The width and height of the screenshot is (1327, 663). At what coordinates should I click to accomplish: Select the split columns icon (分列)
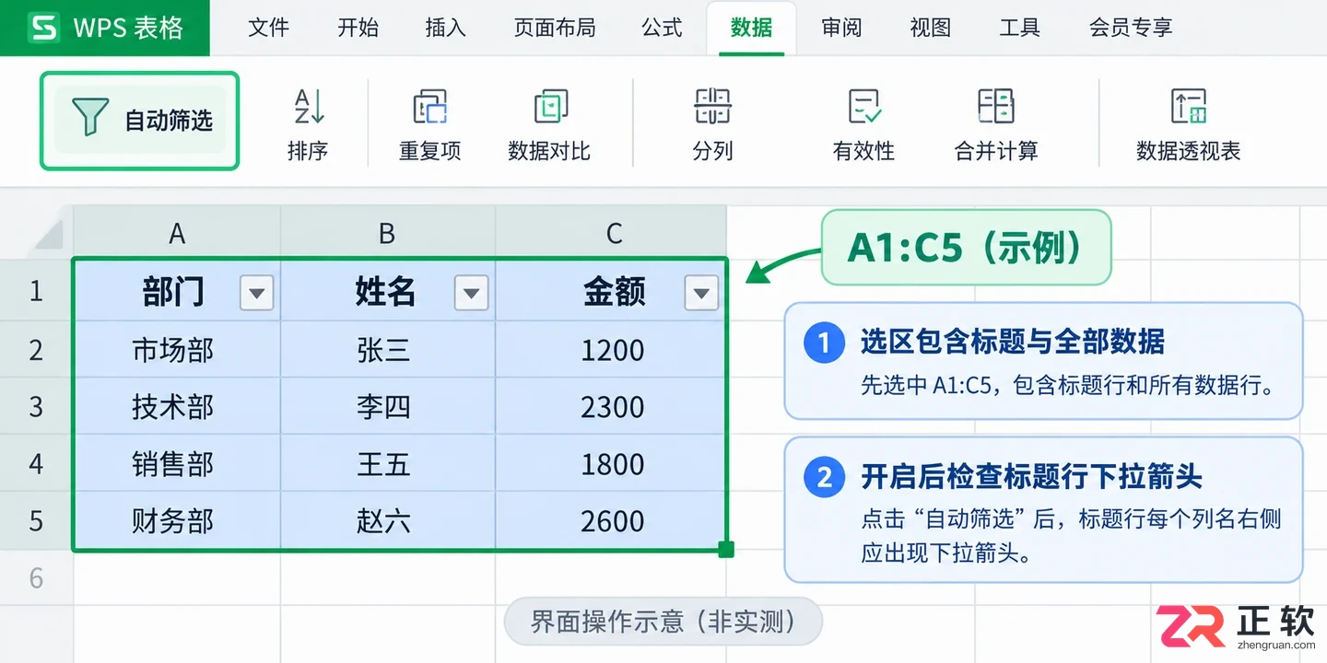pos(712,107)
